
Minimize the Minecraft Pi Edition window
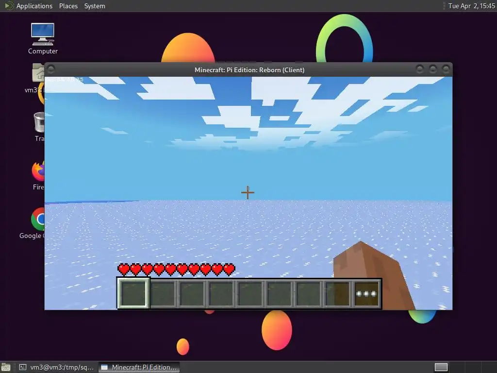pos(420,69)
